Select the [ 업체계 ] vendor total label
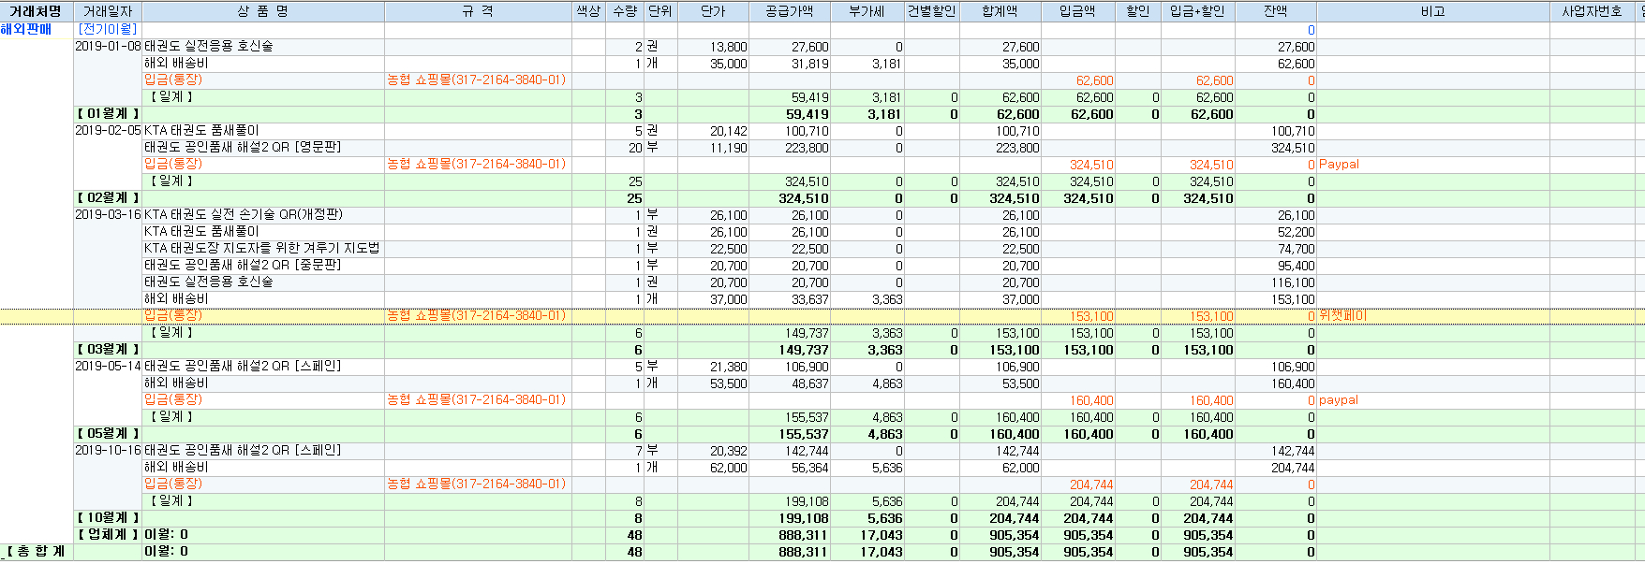The width and height of the screenshot is (1645, 564). (x=108, y=535)
